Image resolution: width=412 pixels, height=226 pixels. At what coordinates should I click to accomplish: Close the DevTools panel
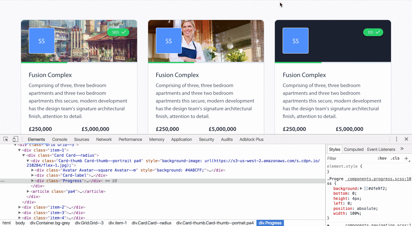(406, 139)
